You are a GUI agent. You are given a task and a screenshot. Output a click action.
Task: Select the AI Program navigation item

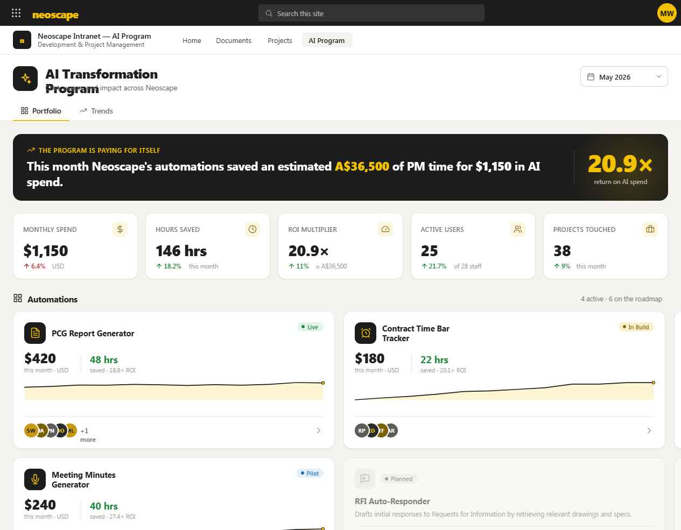coord(327,40)
